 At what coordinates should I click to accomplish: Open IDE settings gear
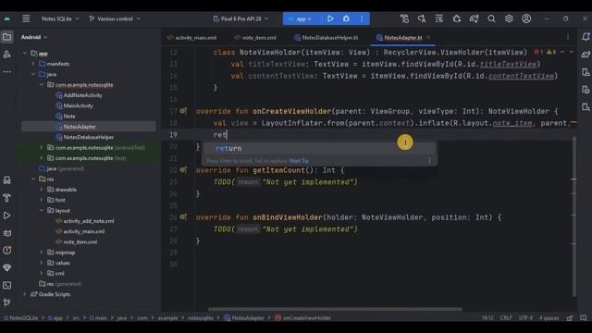(509, 18)
